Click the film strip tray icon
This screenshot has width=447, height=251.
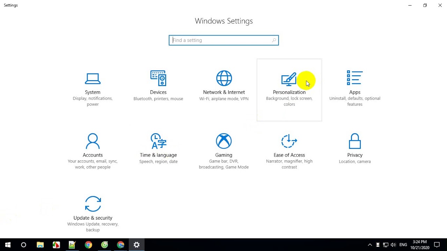click(x=378, y=245)
